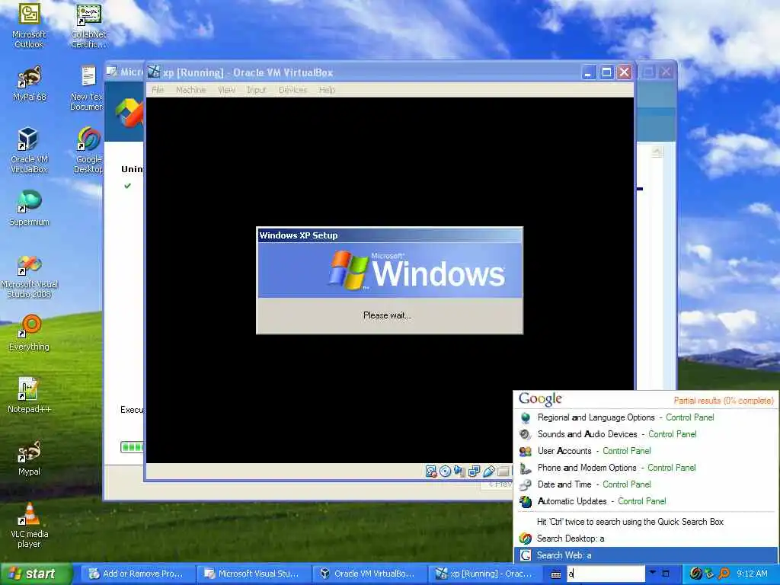Click the 9:12 AM taskbar clock
Image resolution: width=780 pixels, height=585 pixels.
(x=752, y=574)
